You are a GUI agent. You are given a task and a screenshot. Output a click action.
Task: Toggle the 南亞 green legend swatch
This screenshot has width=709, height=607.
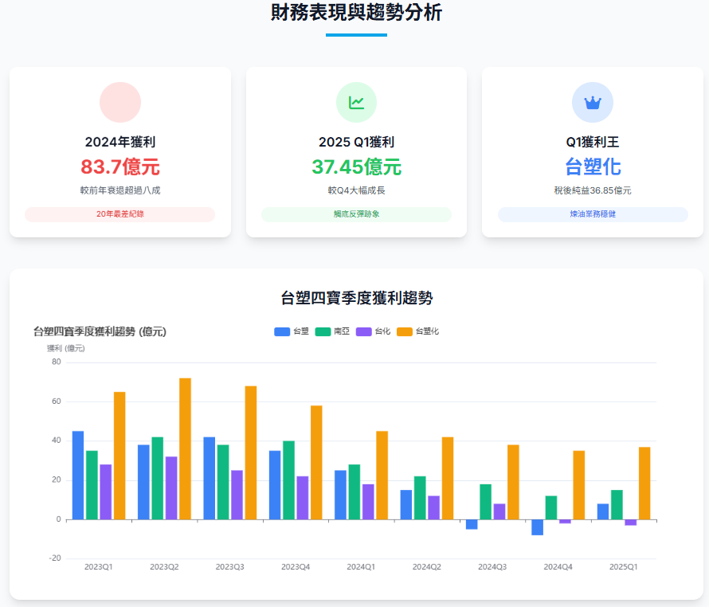323,331
